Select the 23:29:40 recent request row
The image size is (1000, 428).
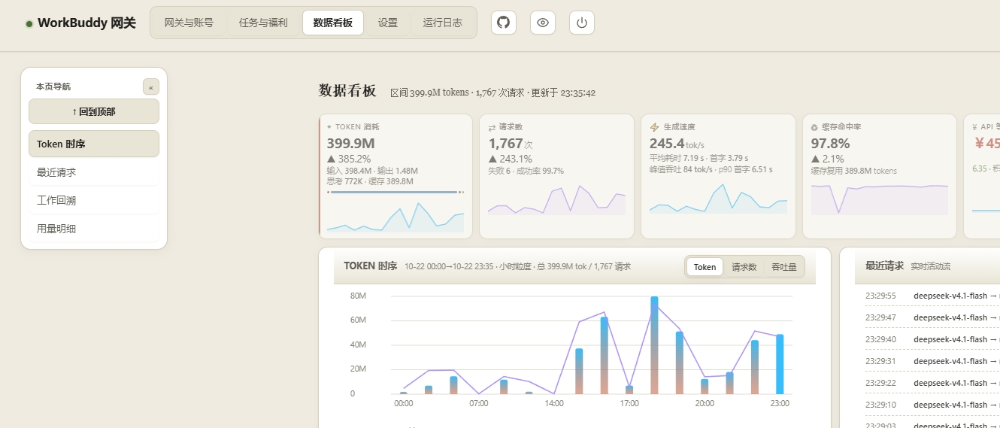(932, 339)
